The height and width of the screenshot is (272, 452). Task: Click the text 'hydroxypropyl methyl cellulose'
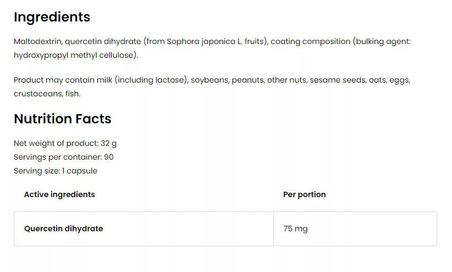(74, 56)
